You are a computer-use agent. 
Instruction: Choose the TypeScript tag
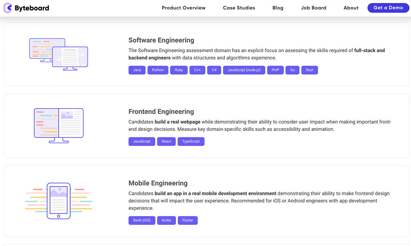coord(191,141)
